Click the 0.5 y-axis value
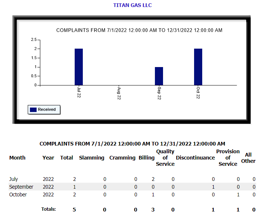Screen dimensions: 261x217 coord(34,76)
